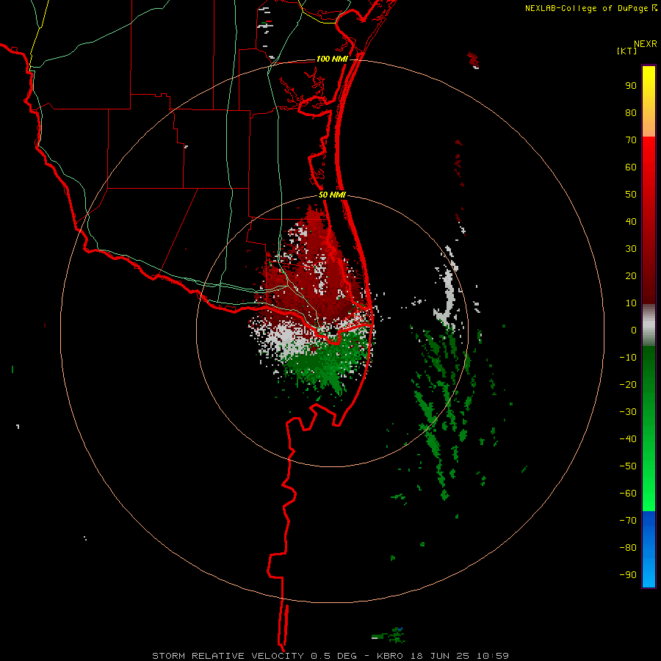
Task: Click the NEXR label above the color scale
Action: click(645, 43)
